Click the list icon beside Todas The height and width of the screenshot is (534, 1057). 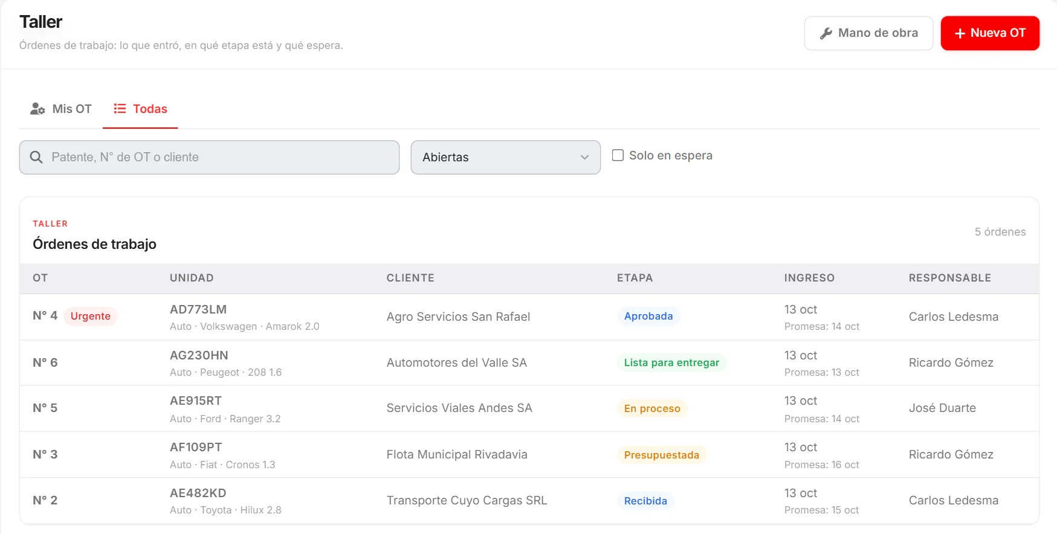pos(120,109)
